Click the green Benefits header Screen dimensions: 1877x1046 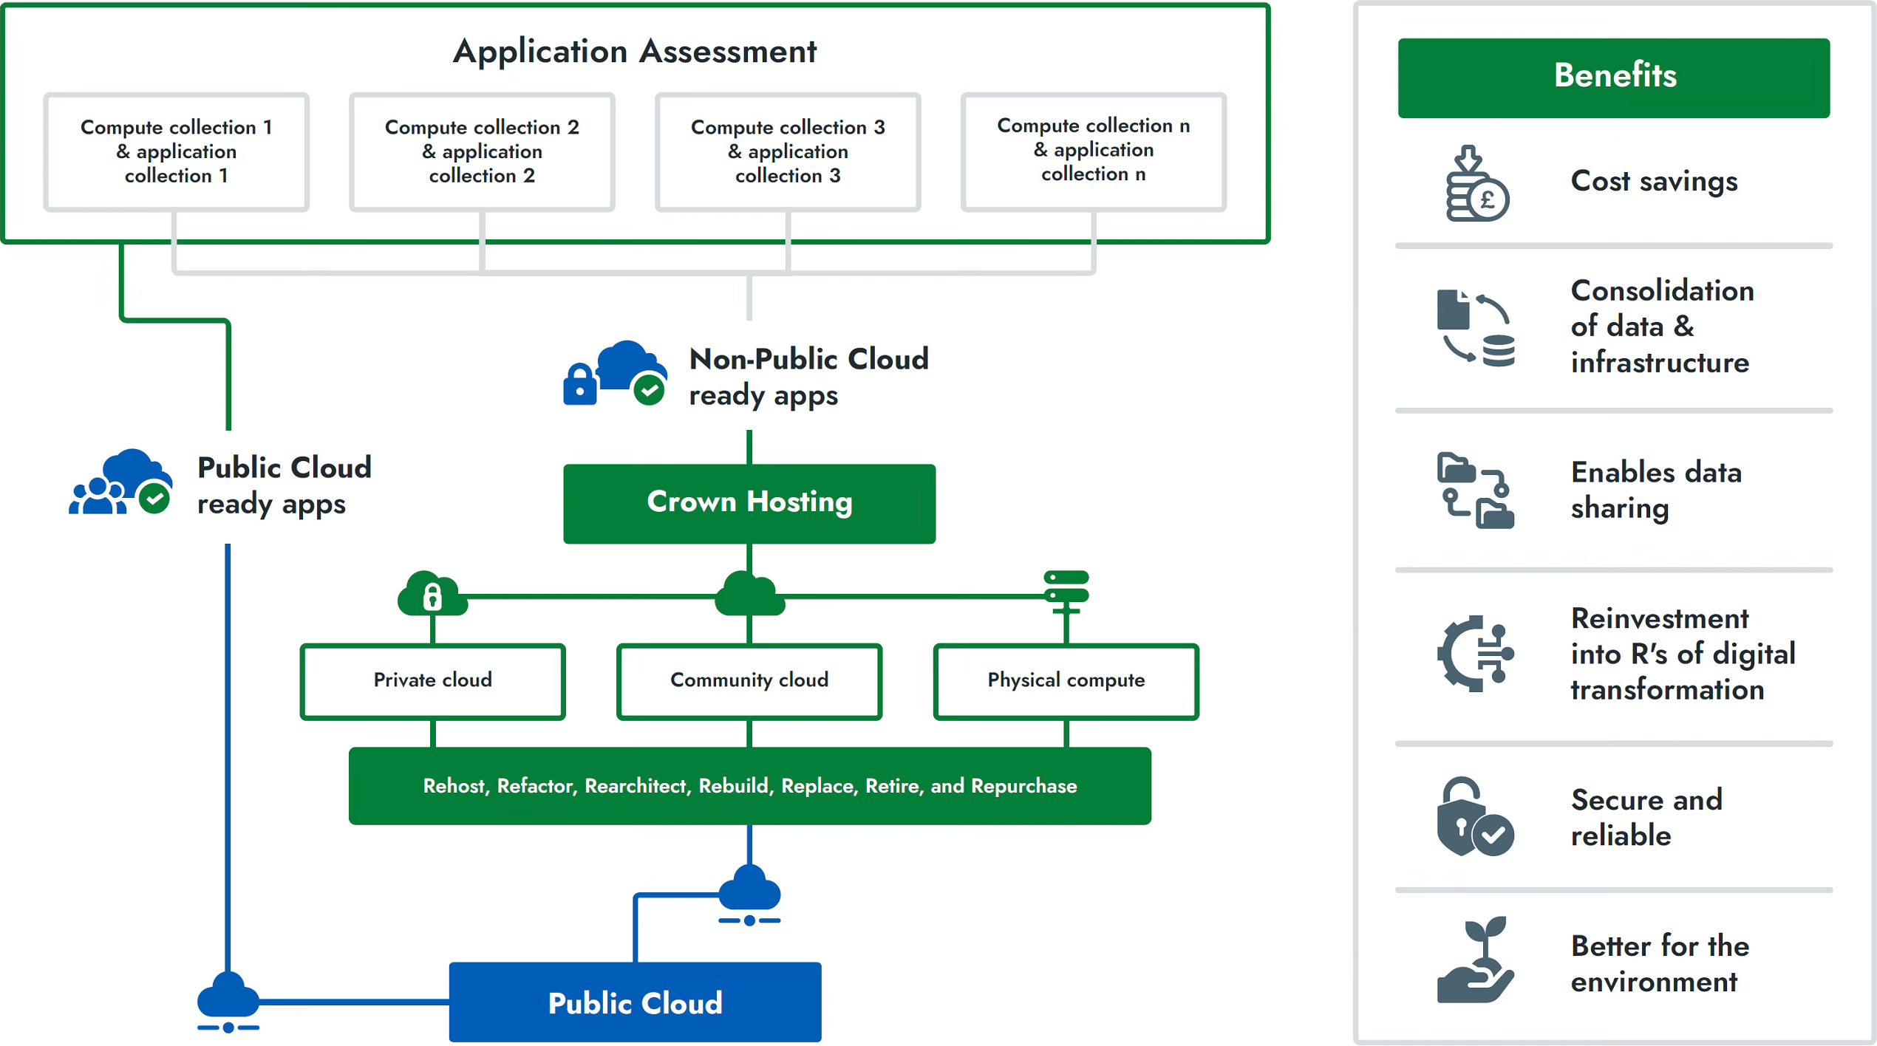coord(1614,78)
